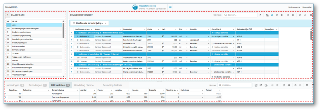This screenshot has height=111, width=321.
Task: Click the expand arrows icon in Bouwdelen overzicht
Action: pos(261,15)
